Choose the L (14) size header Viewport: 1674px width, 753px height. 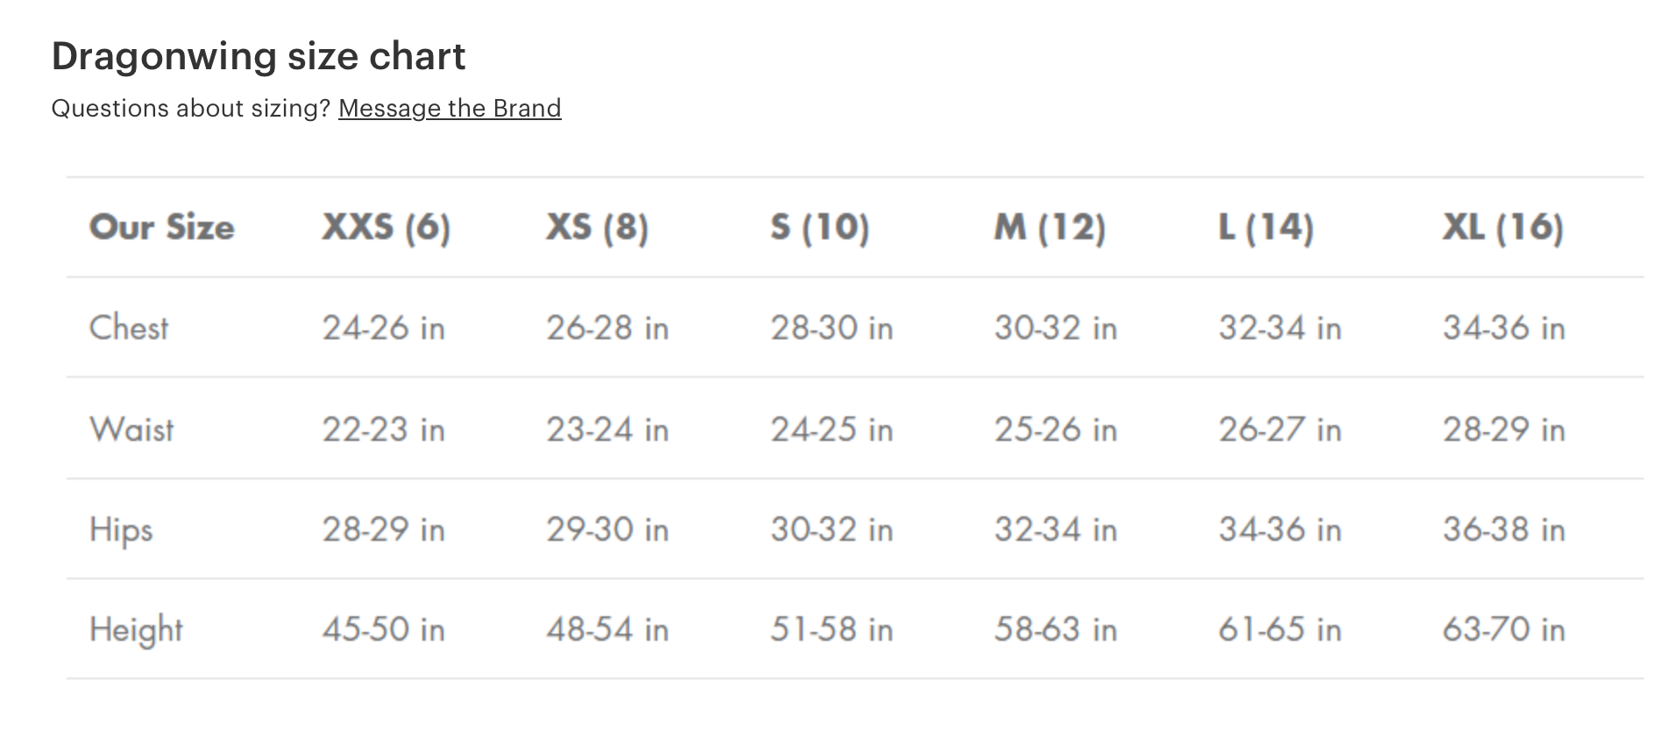[1266, 227]
